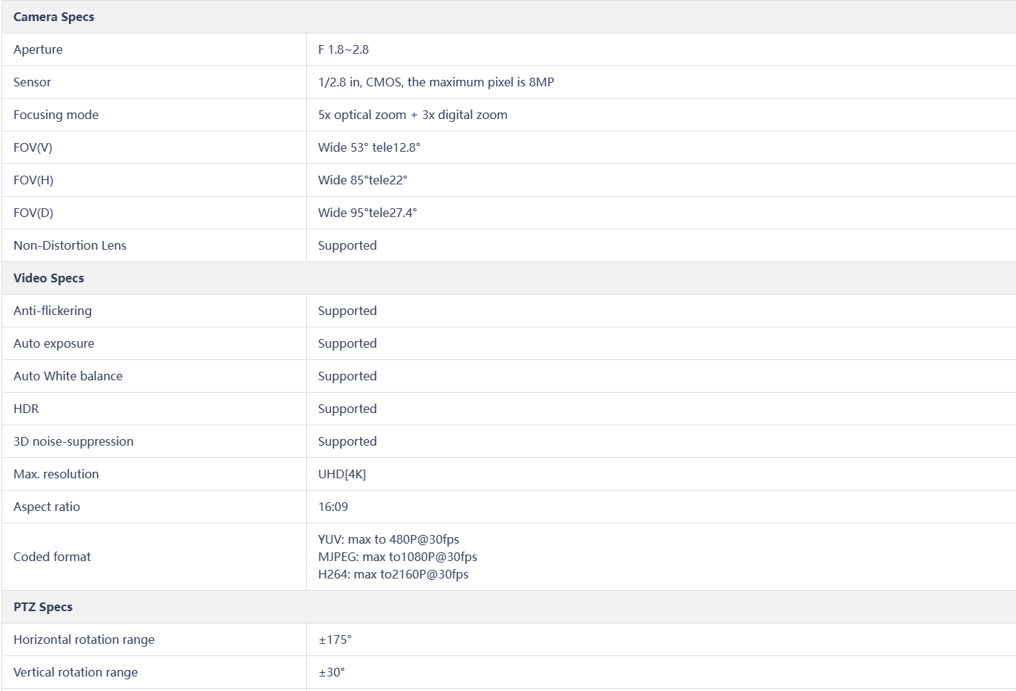Click the Camera Specs section header

[54, 17]
